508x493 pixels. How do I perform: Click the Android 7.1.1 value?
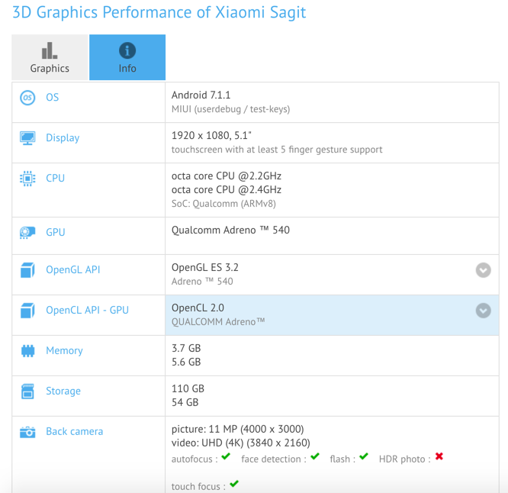[201, 95]
